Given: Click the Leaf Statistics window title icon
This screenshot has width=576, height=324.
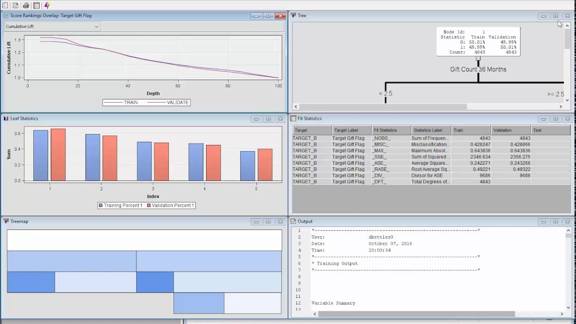Looking at the screenshot, I should tap(6, 118).
